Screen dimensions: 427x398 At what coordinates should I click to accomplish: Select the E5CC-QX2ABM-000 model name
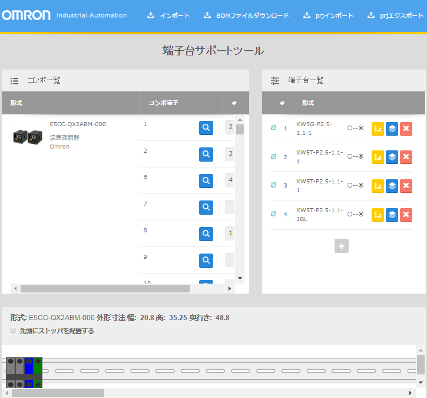point(78,124)
